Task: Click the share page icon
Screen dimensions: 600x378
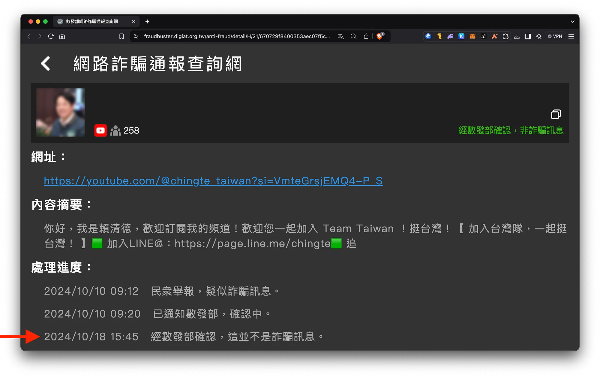Action: 366,36
